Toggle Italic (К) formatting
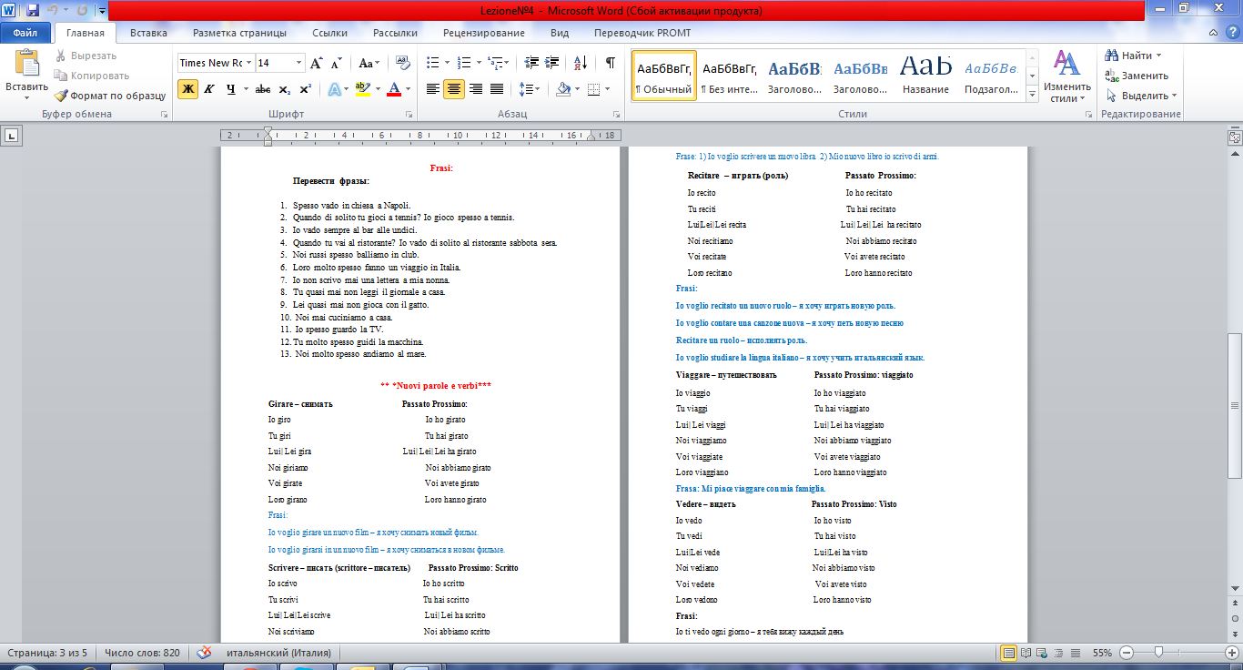 pos(209,89)
